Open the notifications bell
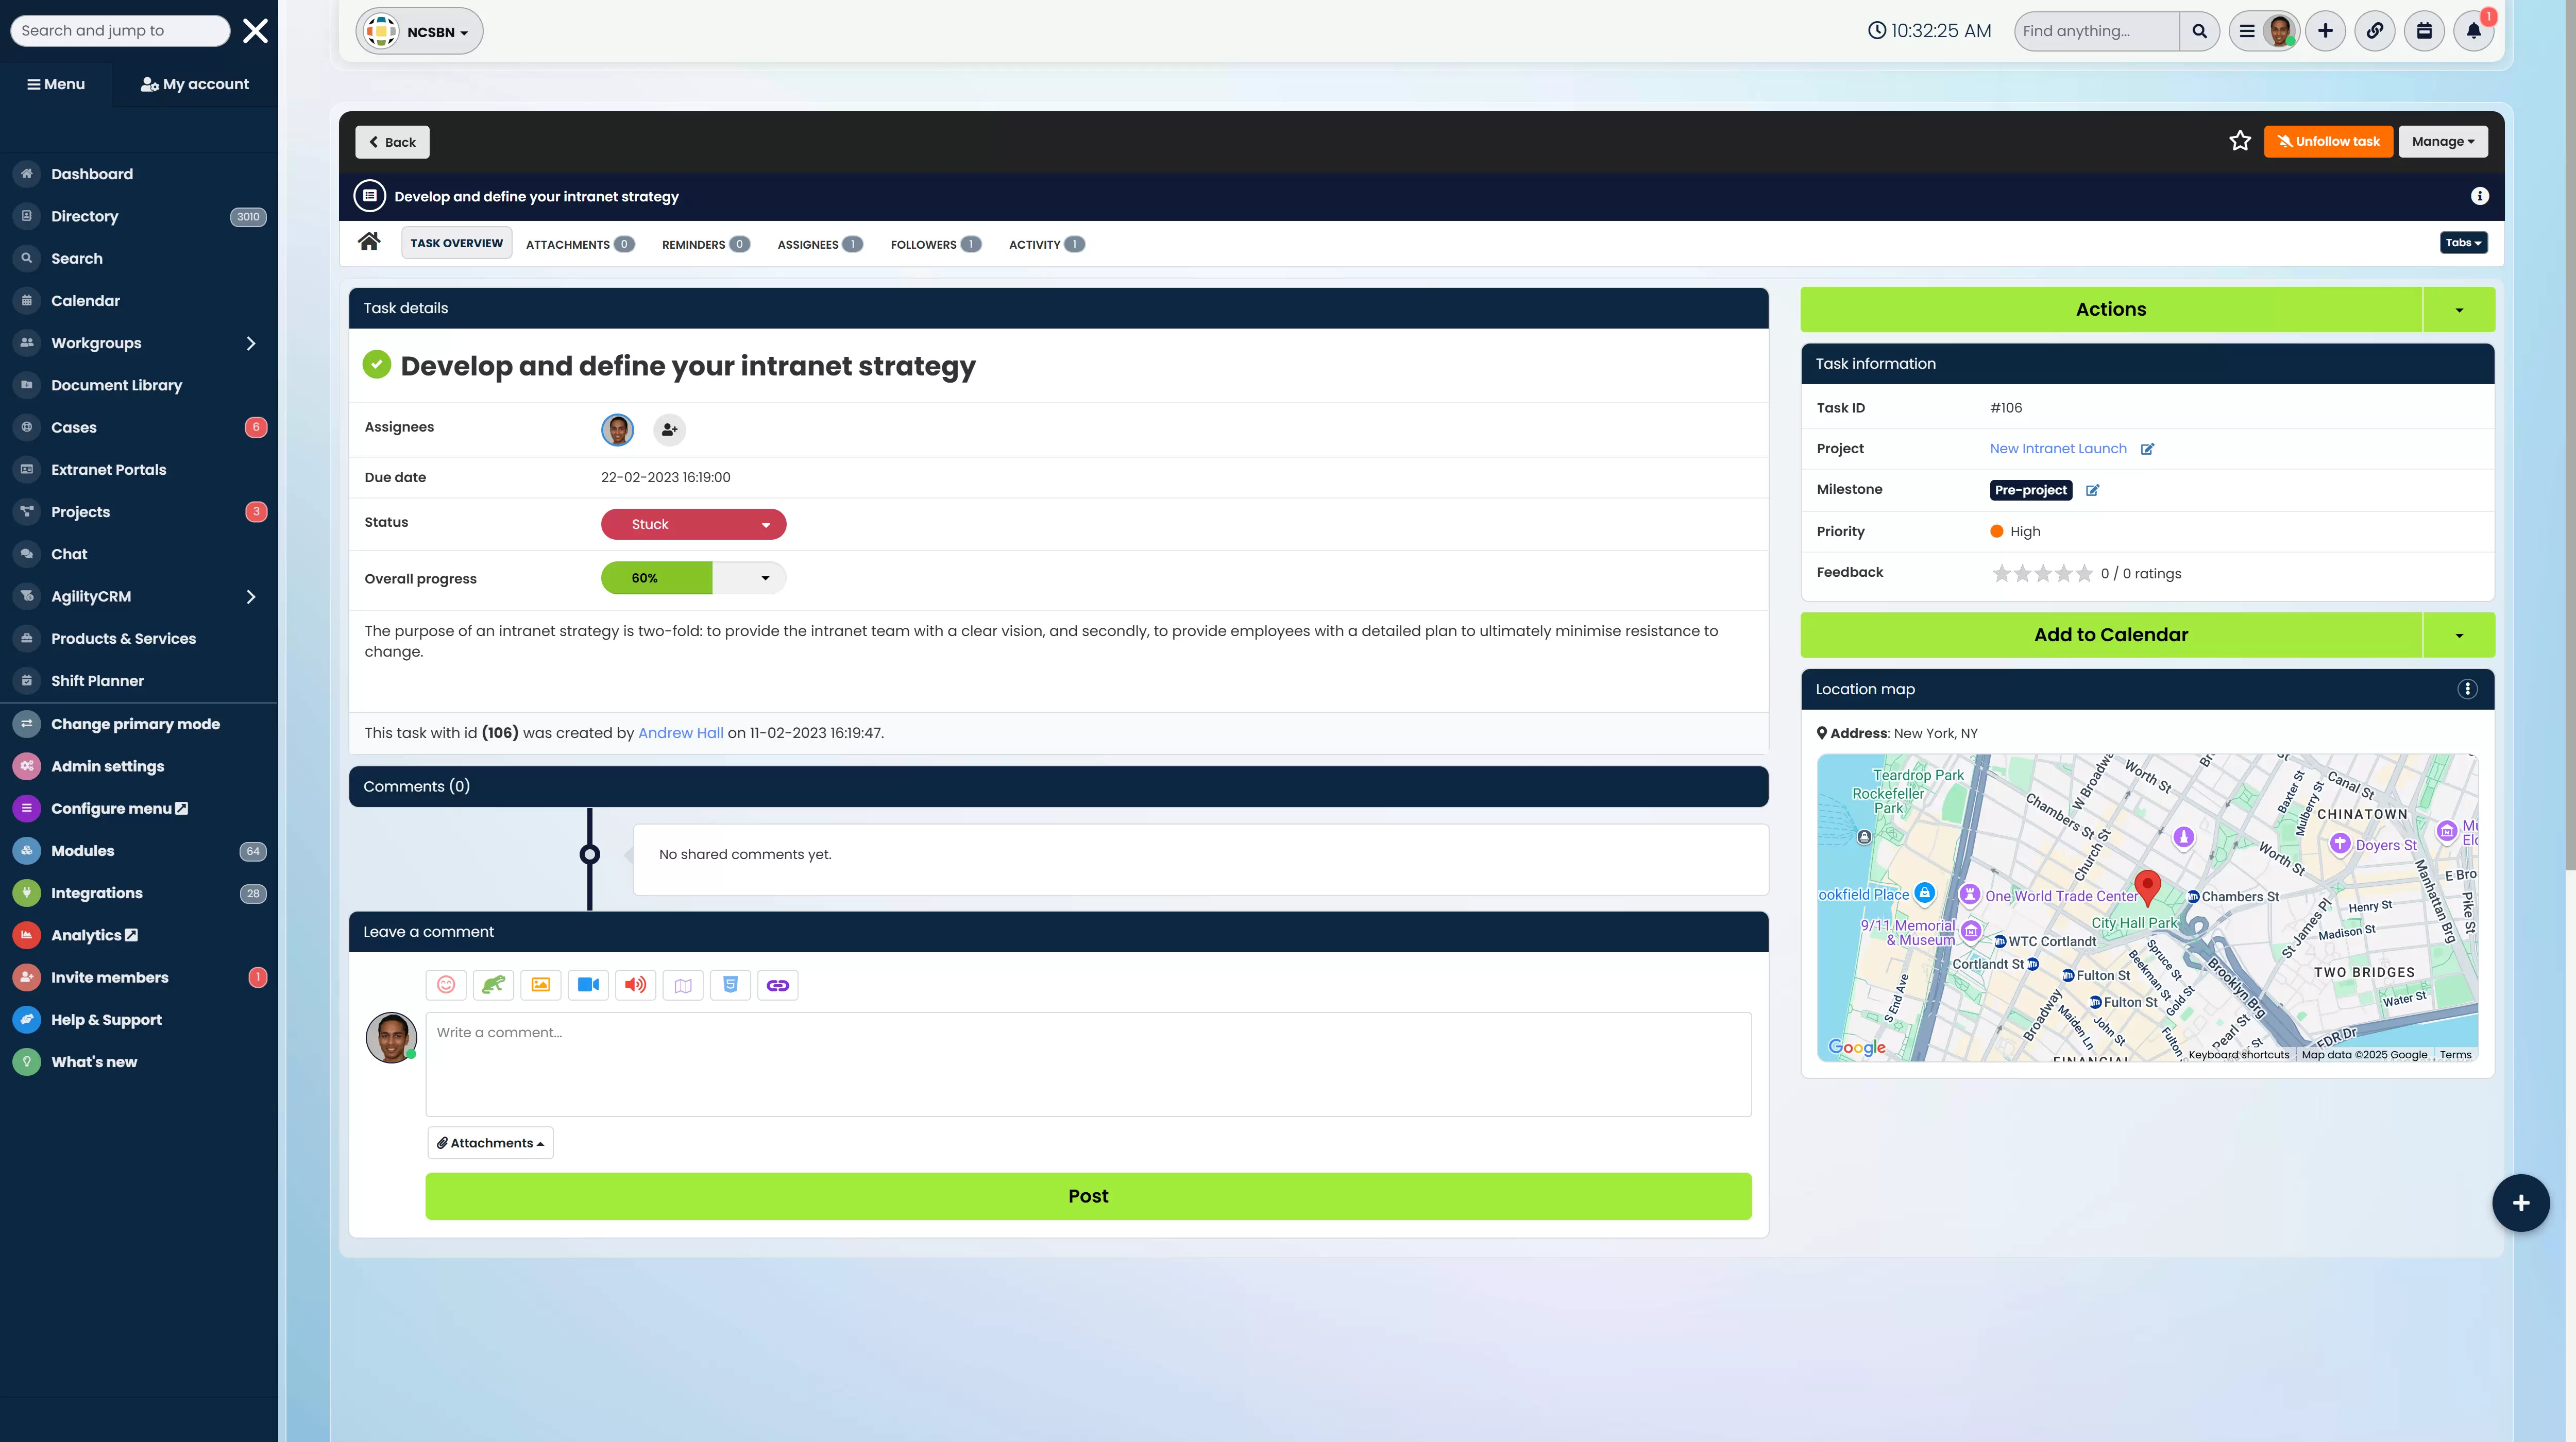This screenshot has width=2576, height=1442. [2473, 31]
